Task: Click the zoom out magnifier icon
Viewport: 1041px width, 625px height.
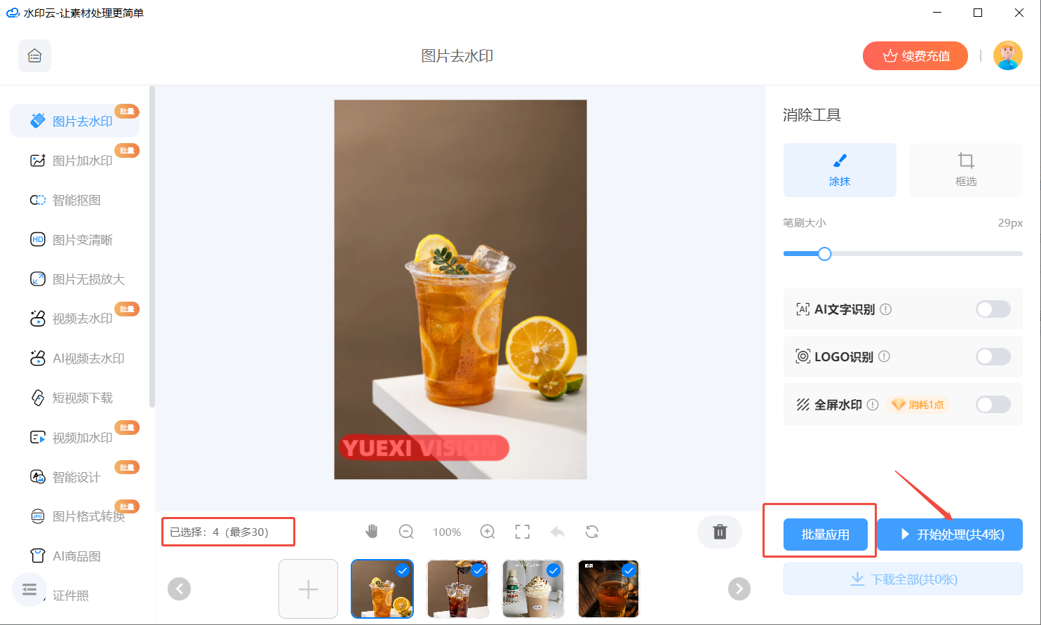Action: point(406,532)
